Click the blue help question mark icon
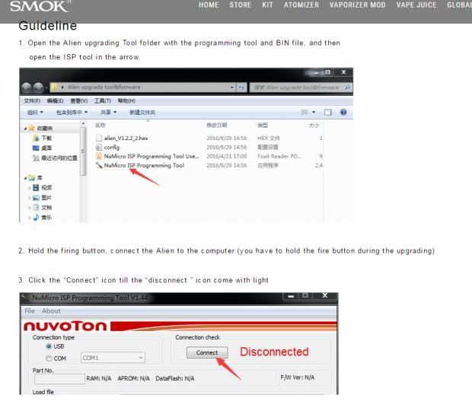Screen dimensions: 472x411 tap(343, 112)
